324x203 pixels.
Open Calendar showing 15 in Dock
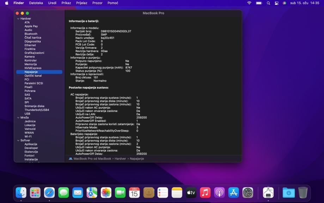[134, 192]
